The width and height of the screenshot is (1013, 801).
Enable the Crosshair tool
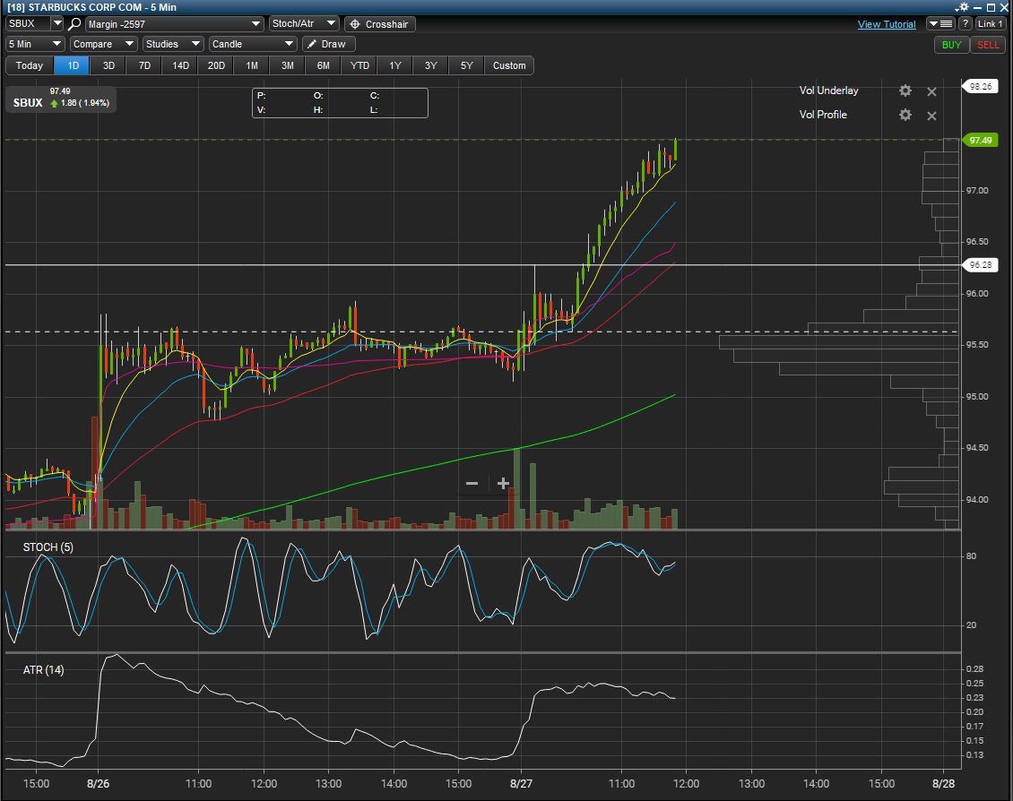pos(380,24)
